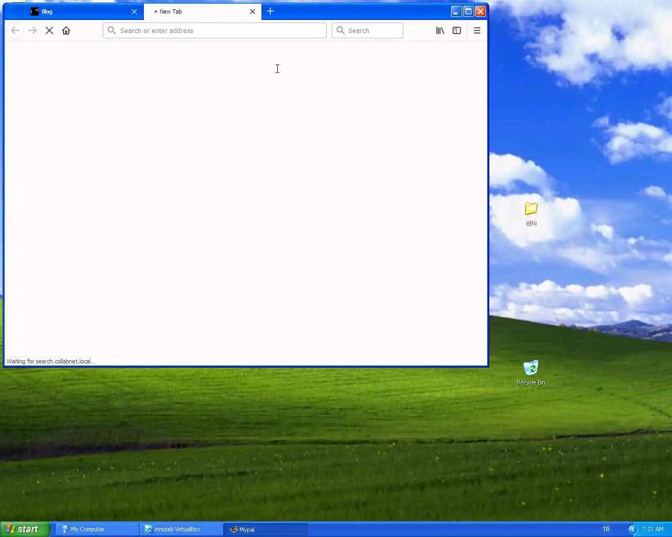The image size is (672, 537).
Task: Go forward with the forward arrow
Action: [x=33, y=30]
